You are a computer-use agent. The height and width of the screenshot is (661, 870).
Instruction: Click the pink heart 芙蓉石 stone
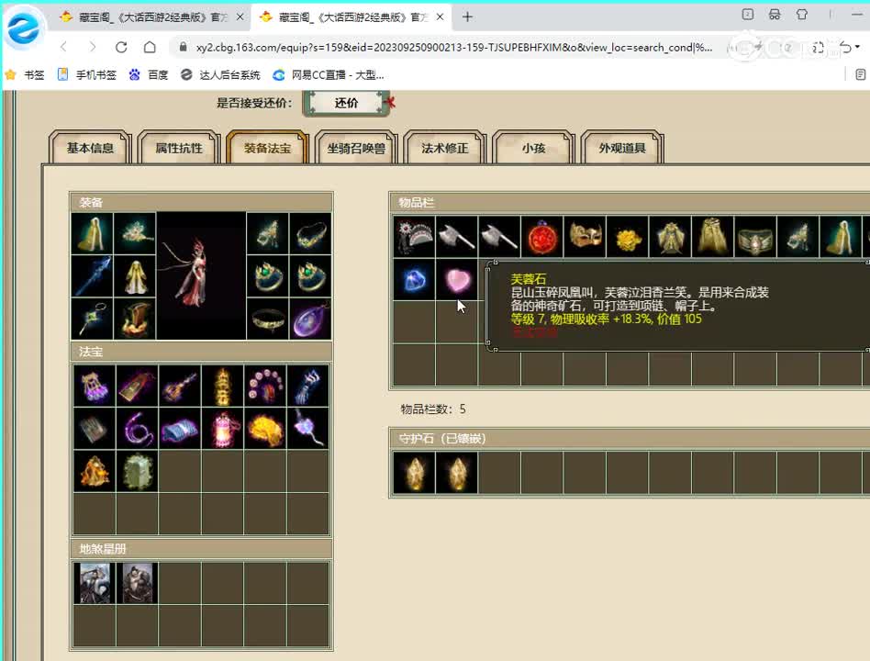coord(457,280)
